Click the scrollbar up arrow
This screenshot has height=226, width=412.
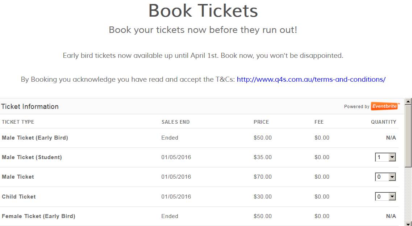408,102
